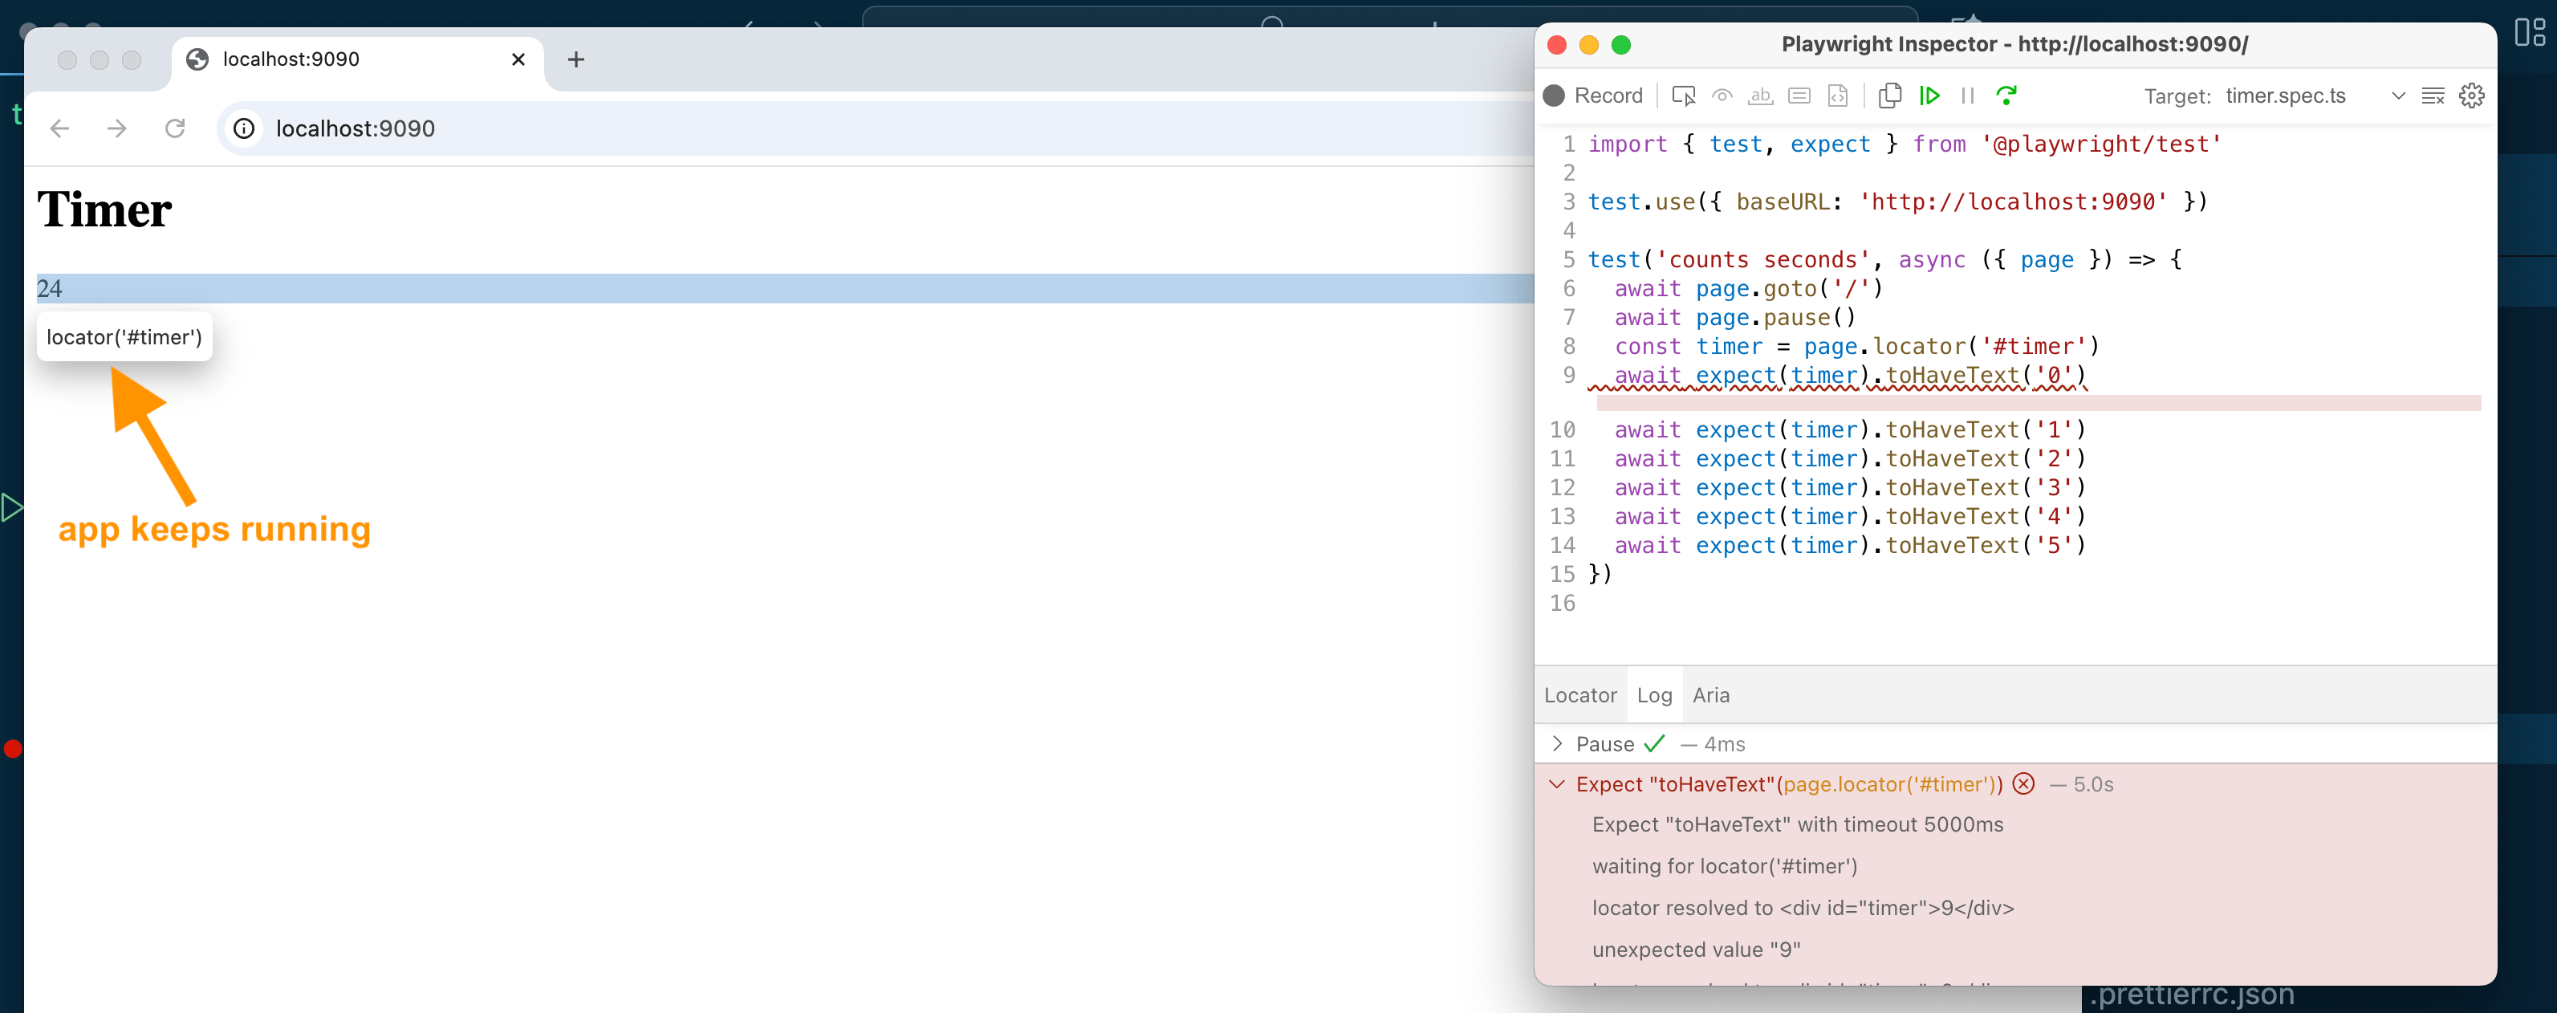Click code line 7 'await page.pause()'
Screen dimensions: 2557x1013
pos(1734,318)
